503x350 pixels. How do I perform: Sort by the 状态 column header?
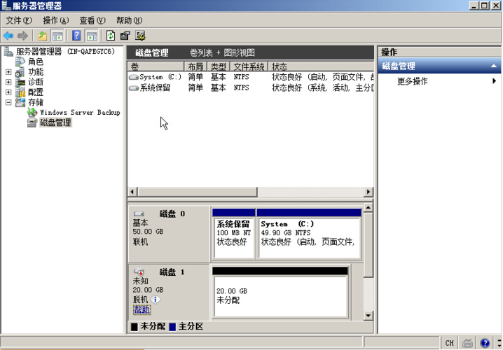[321, 66]
